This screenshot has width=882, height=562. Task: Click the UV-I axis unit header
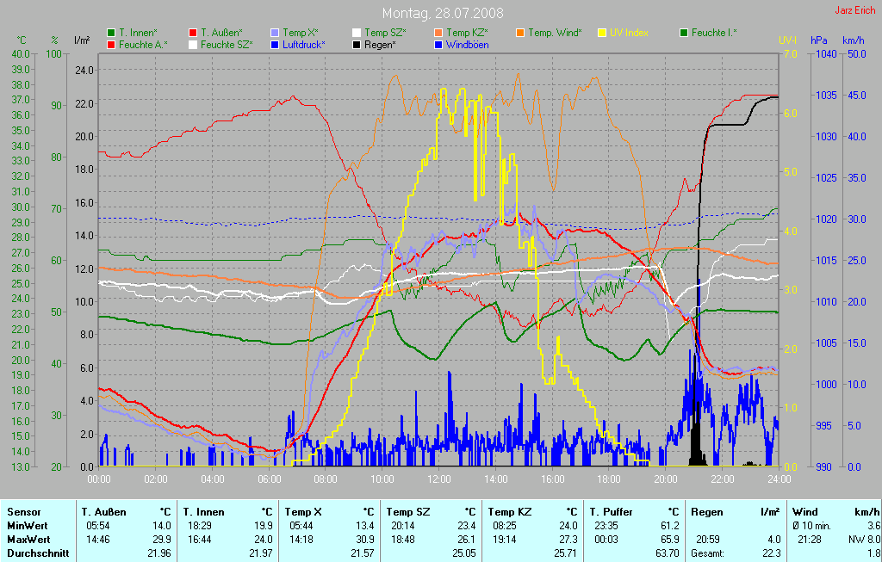[x=788, y=40]
